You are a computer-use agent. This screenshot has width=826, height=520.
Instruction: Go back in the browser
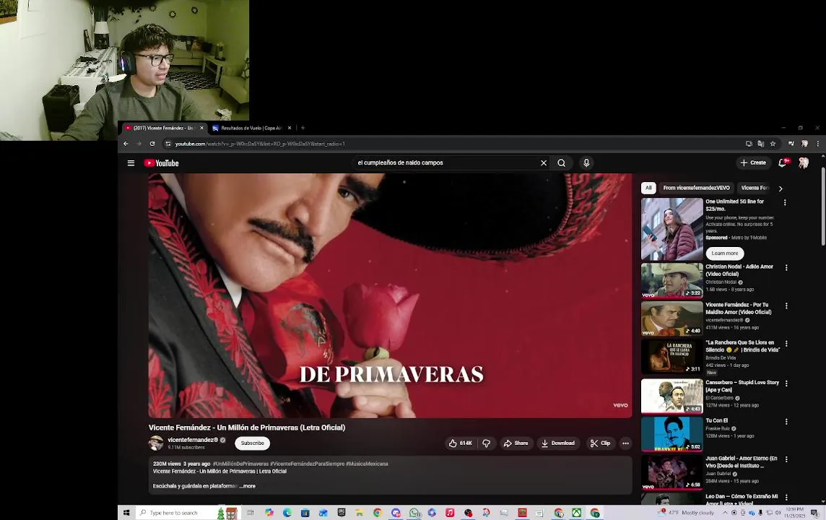pos(126,144)
